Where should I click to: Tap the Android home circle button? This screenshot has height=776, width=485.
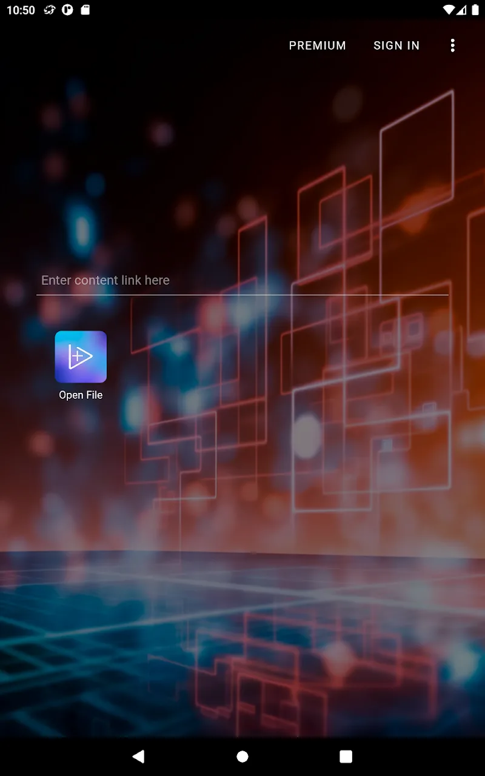(242, 756)
